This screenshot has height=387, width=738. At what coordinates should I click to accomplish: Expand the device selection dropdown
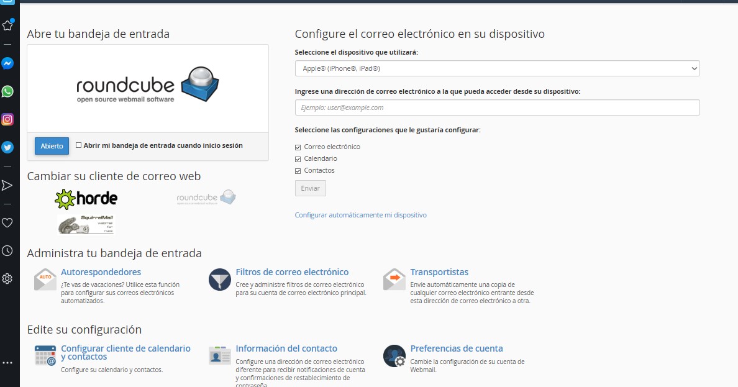tap(497, 68)
